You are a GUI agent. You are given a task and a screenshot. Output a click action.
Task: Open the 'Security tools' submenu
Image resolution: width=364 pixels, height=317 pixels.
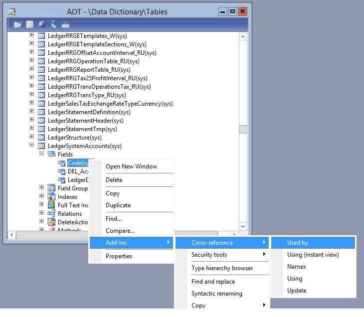pos(209,255)
